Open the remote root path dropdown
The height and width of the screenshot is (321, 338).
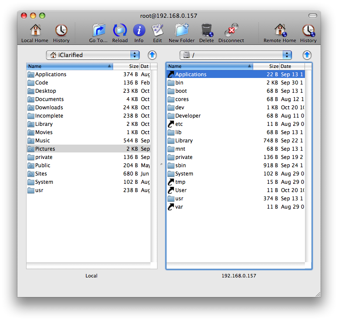click(x=236, y=55)
